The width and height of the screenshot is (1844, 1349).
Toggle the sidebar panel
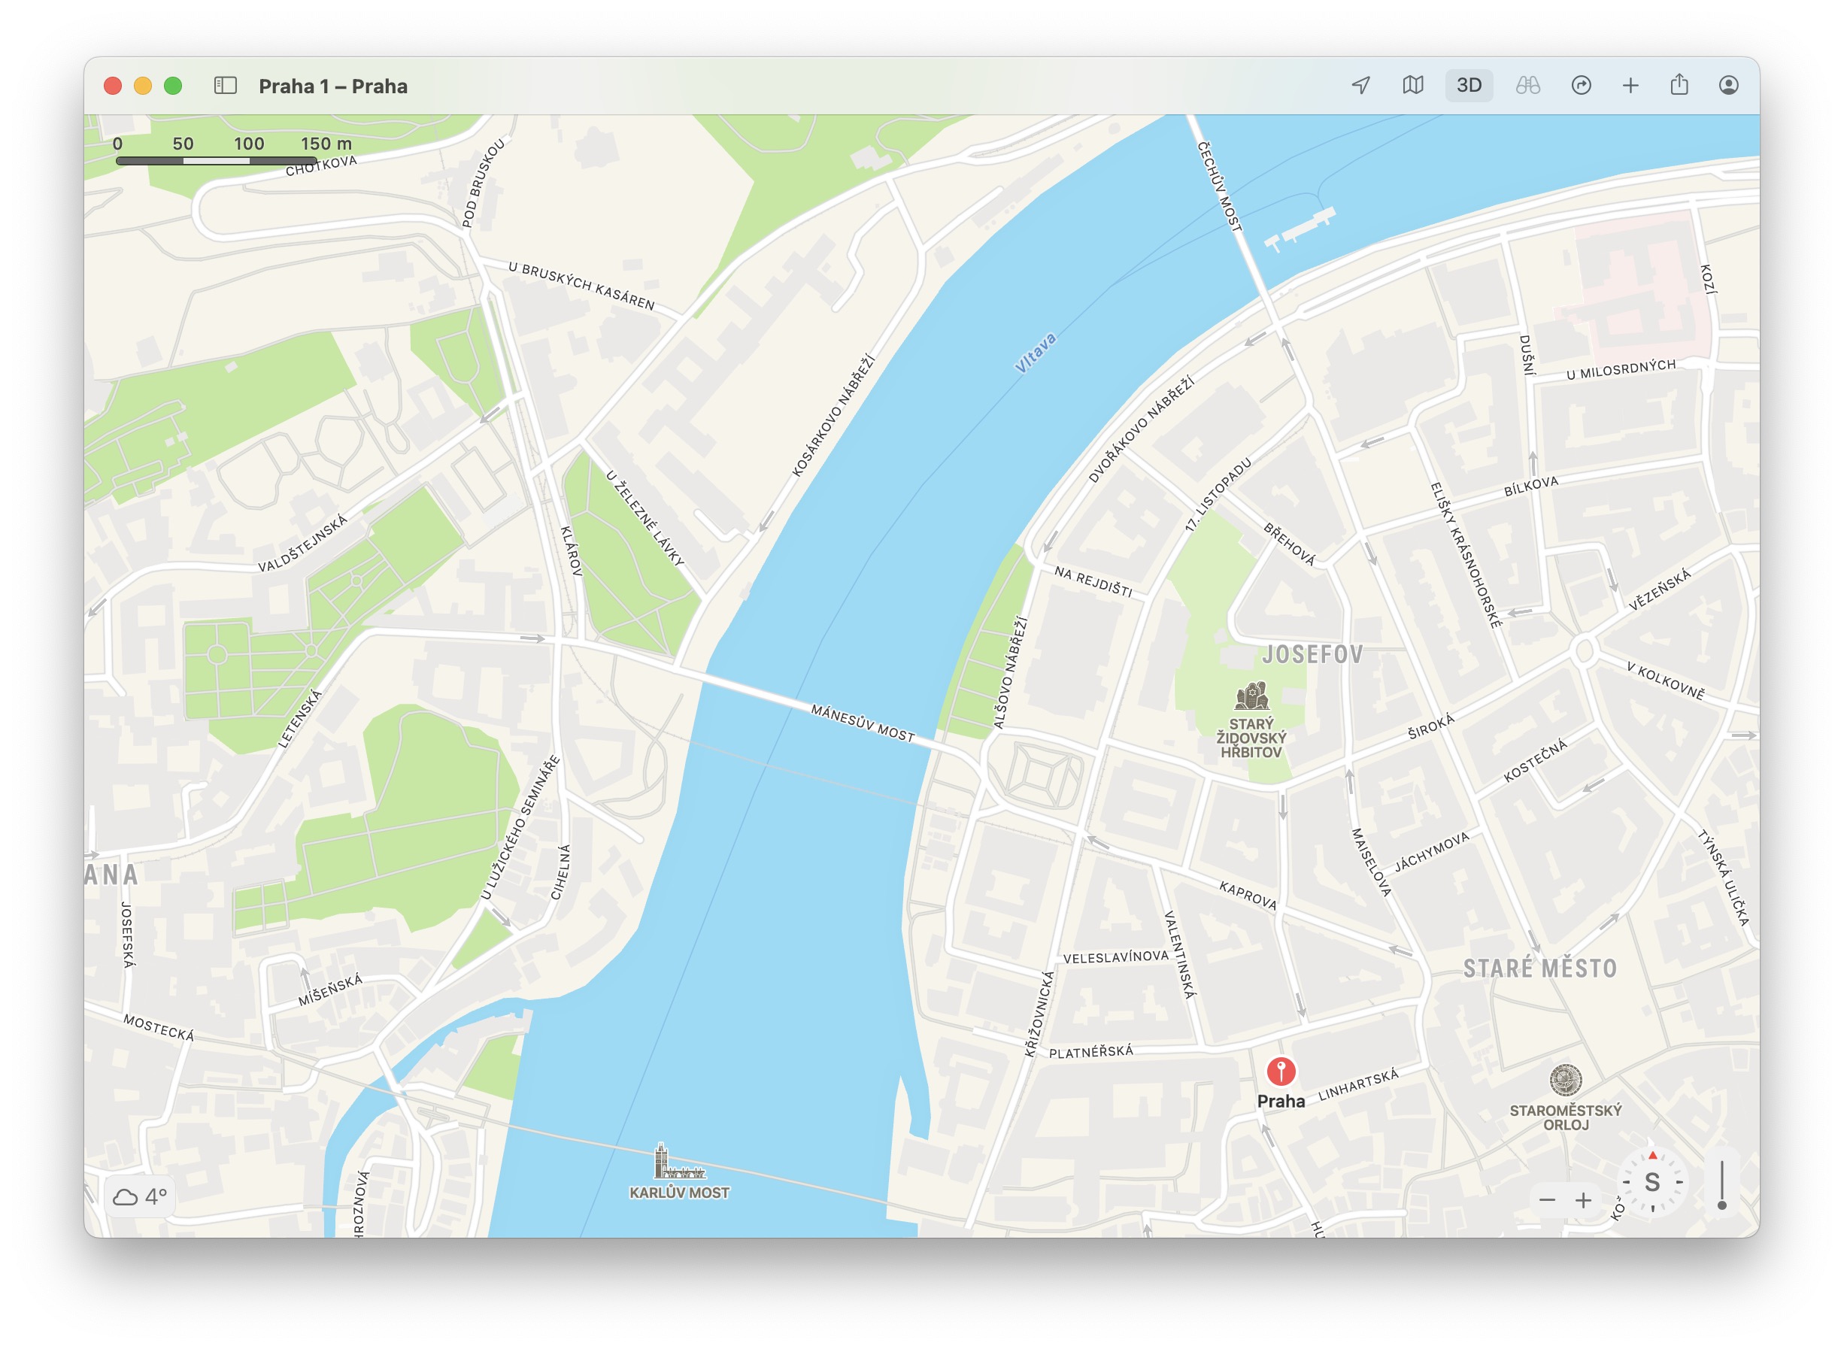pos(226,85)
